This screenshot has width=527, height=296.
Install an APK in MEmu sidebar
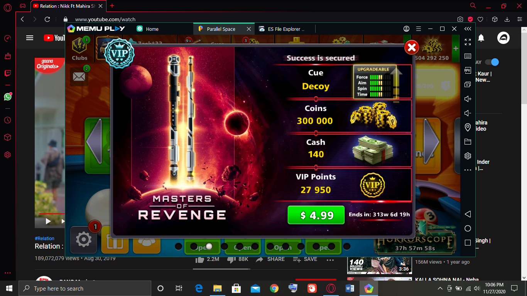pyautogui.click(x=468, y=70)
